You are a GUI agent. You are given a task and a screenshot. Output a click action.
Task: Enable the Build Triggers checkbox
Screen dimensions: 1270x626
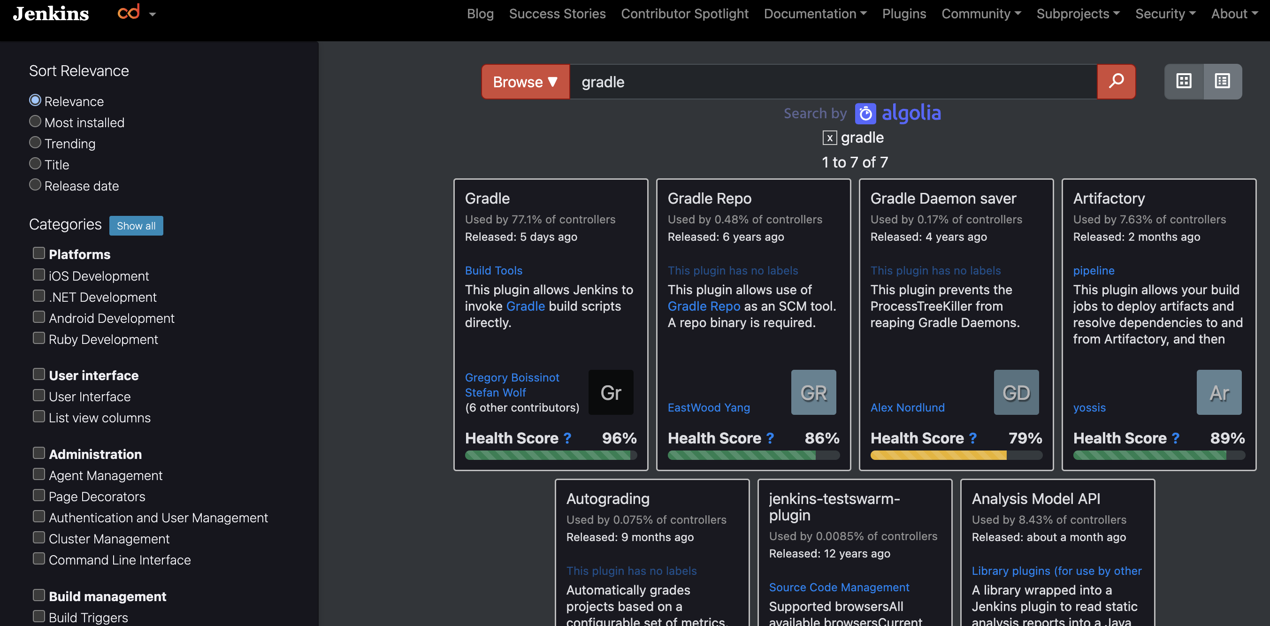point(39,616)
